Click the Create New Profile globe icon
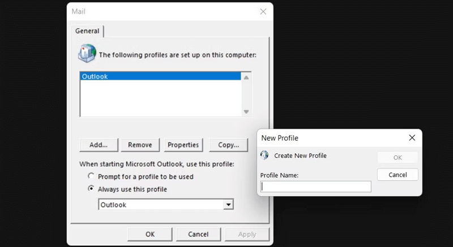Image resolution: width=453 pixels, height=247 pixels. (x=264, y=155)
